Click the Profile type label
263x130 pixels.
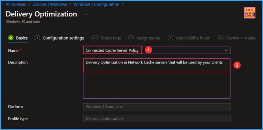click(18, 119)
